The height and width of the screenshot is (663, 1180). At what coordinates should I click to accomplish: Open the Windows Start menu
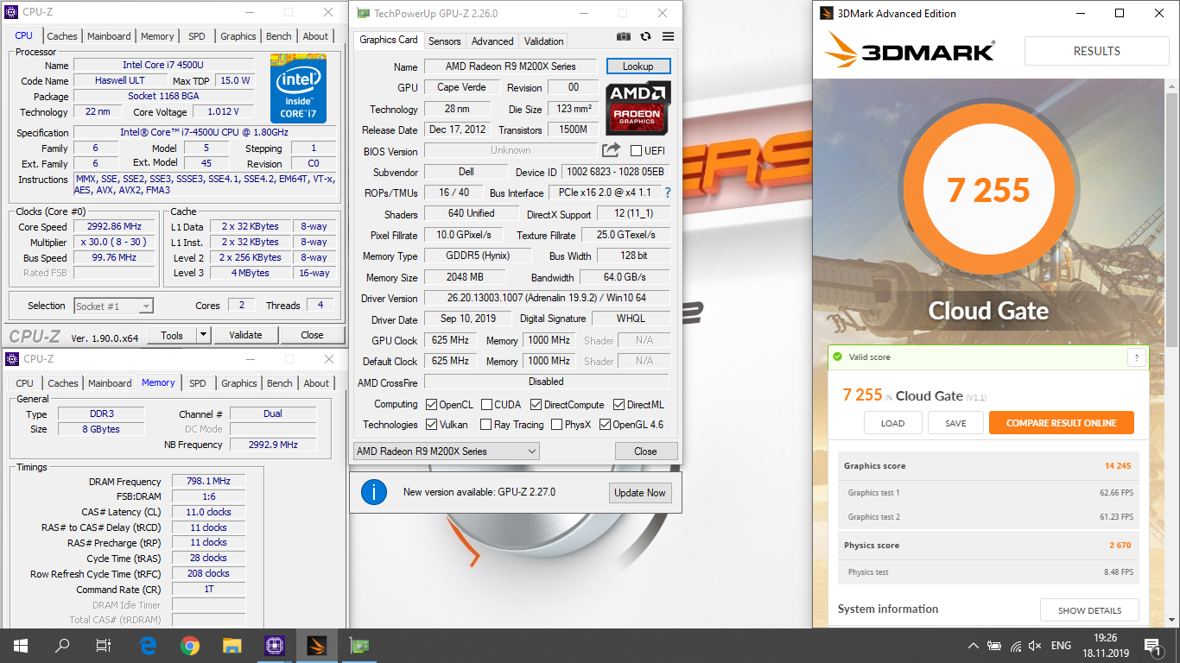(x=20, y=646)
